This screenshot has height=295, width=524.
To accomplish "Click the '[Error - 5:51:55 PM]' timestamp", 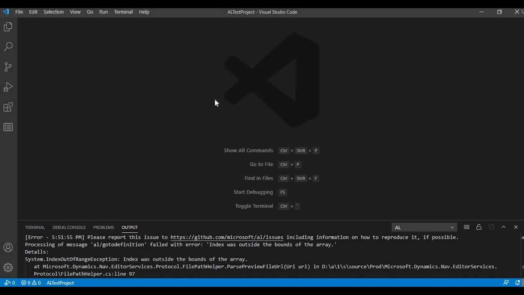I will point(55,237).
